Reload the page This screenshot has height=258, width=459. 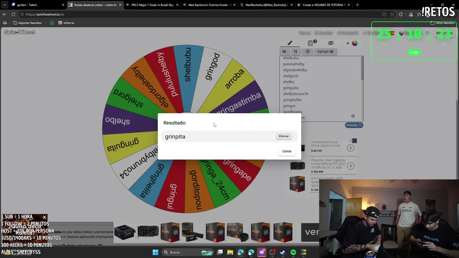coord(13,14)
